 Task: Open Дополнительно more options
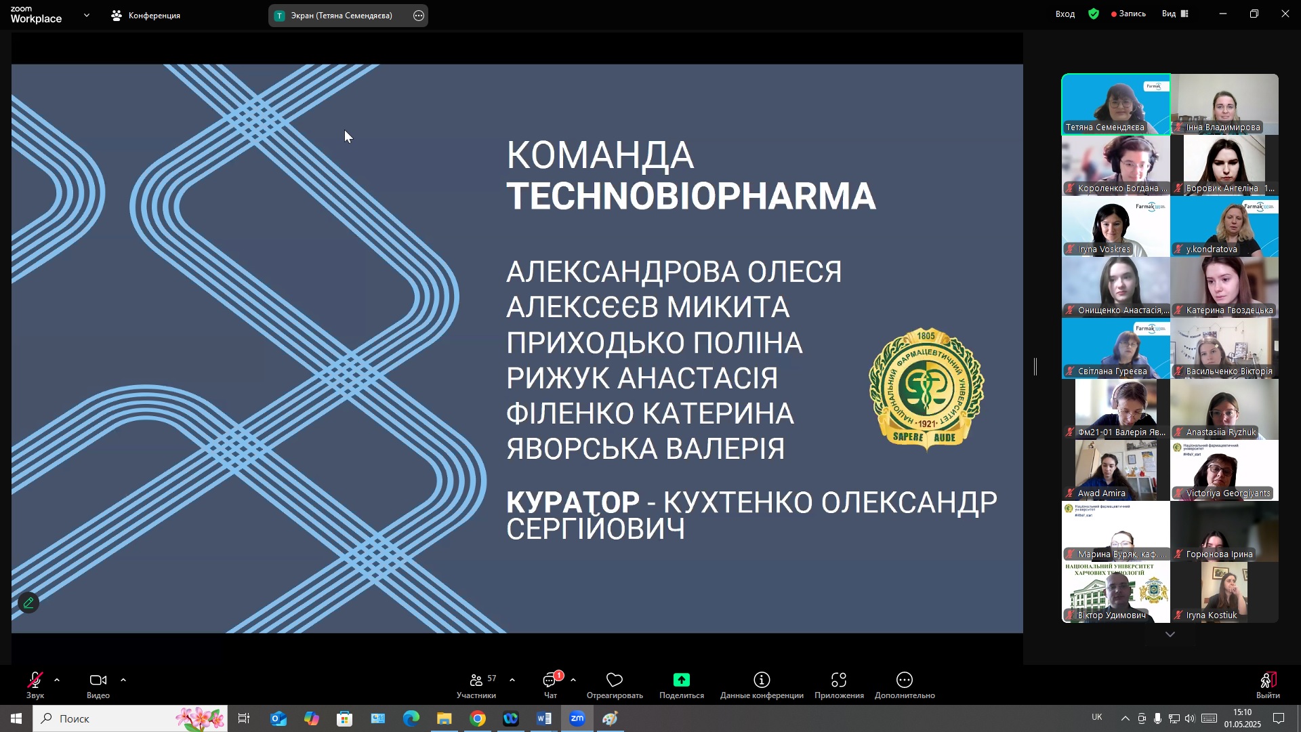click(x=905, y=685)
